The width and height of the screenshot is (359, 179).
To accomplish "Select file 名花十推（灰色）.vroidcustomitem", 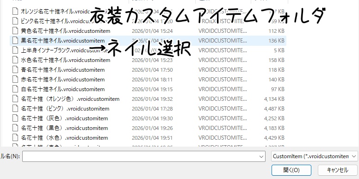I will [64, 118].
